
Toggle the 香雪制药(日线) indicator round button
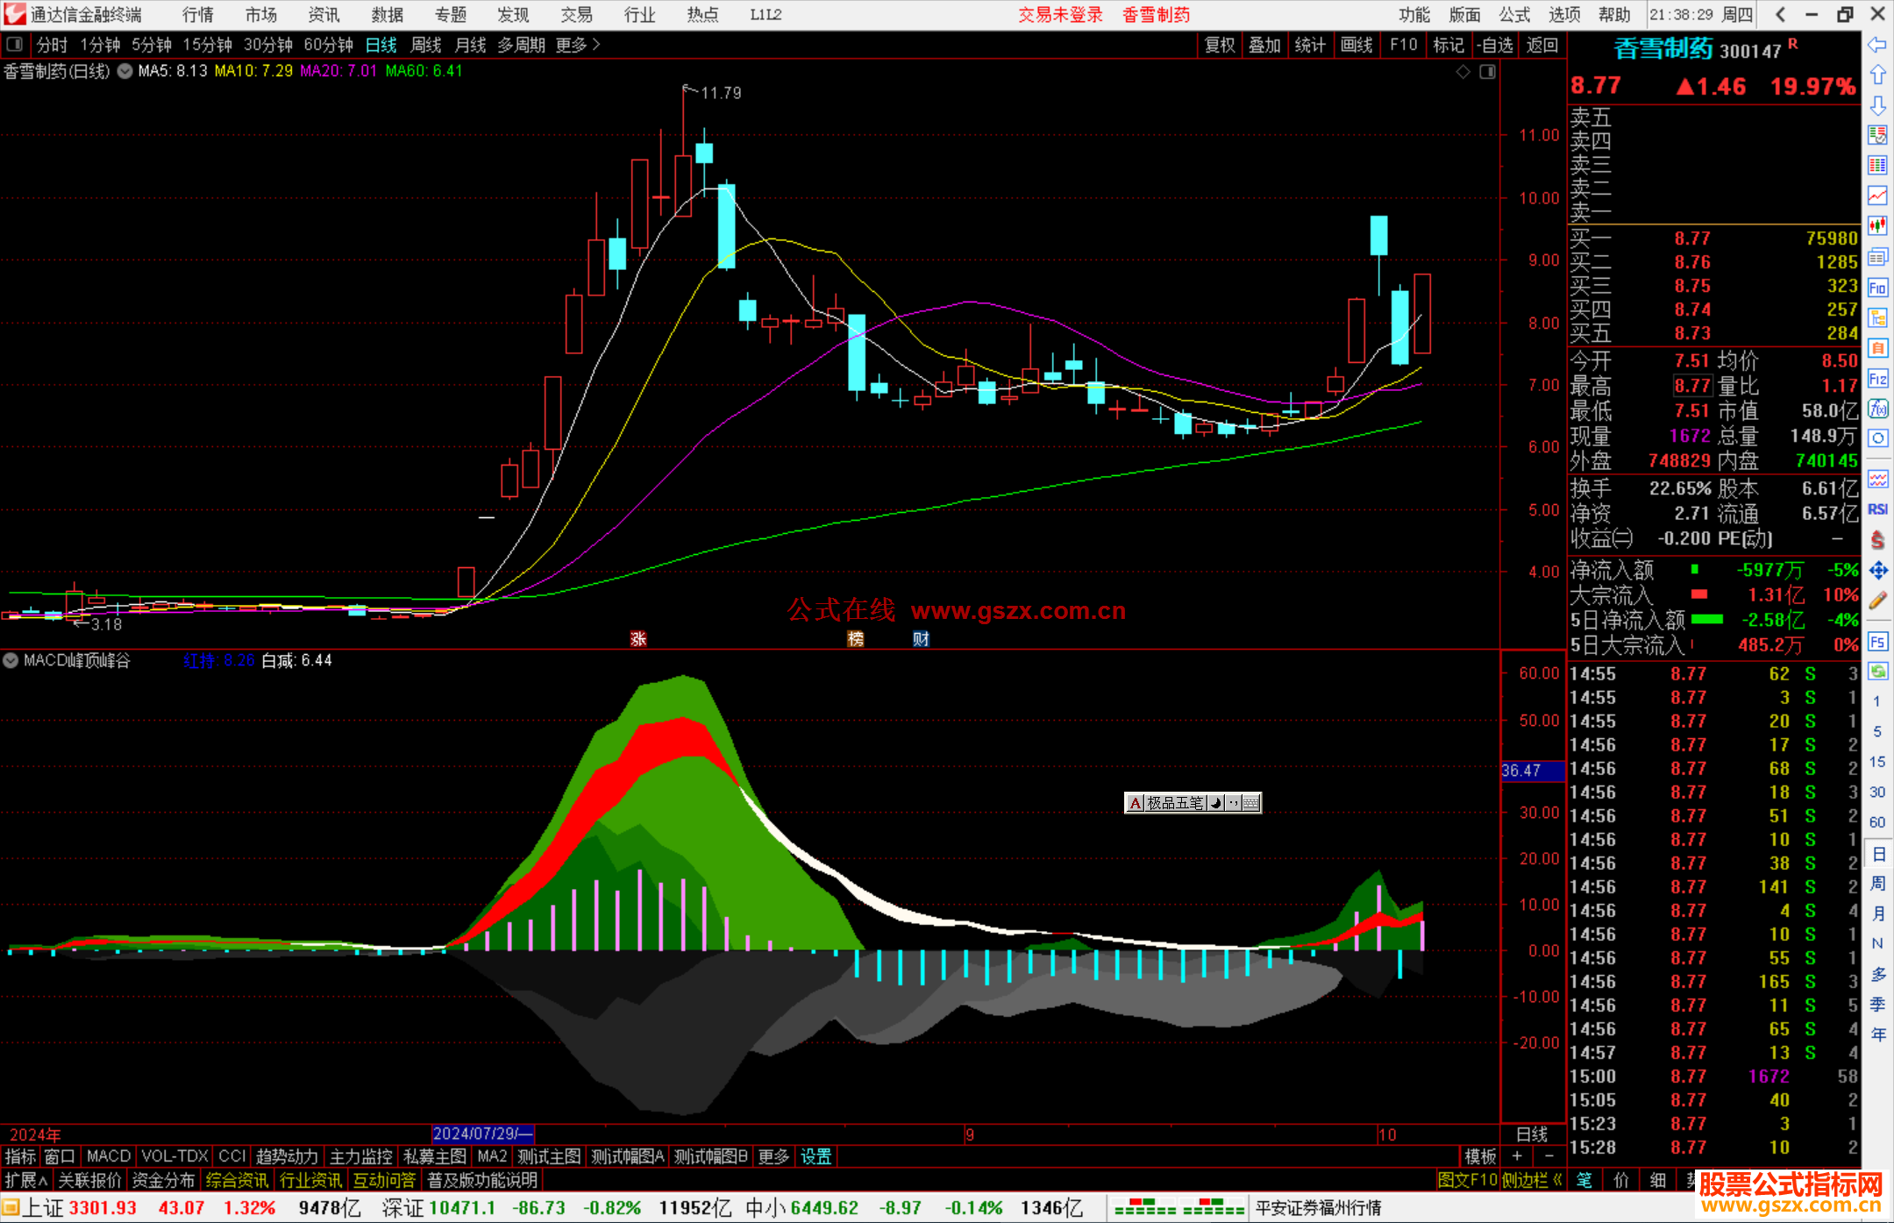click(x=125, y=71)
